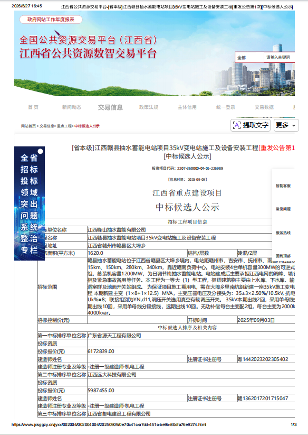Viewport: 308px width, 435px height.
Task: Open the 常见问题 side widget
Action: click(x=283, y=209)
